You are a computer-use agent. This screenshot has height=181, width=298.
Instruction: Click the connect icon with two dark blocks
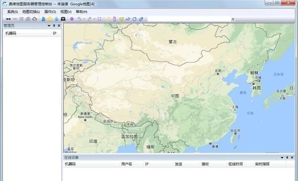8,19
